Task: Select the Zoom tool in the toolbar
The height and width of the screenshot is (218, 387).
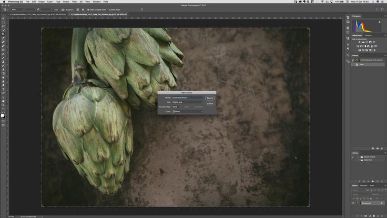Action: coord(3,104)
